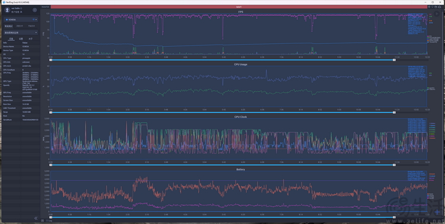The width and height of the screenshot is (445, 224).
Task: Toggle FPS series in FPS chart legend
Action: pyautogui.click(x=430, y=36)
